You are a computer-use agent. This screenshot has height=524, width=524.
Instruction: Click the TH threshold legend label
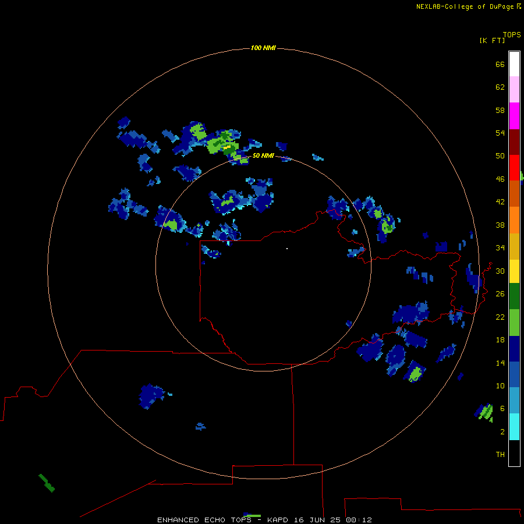tap(500, 455)
